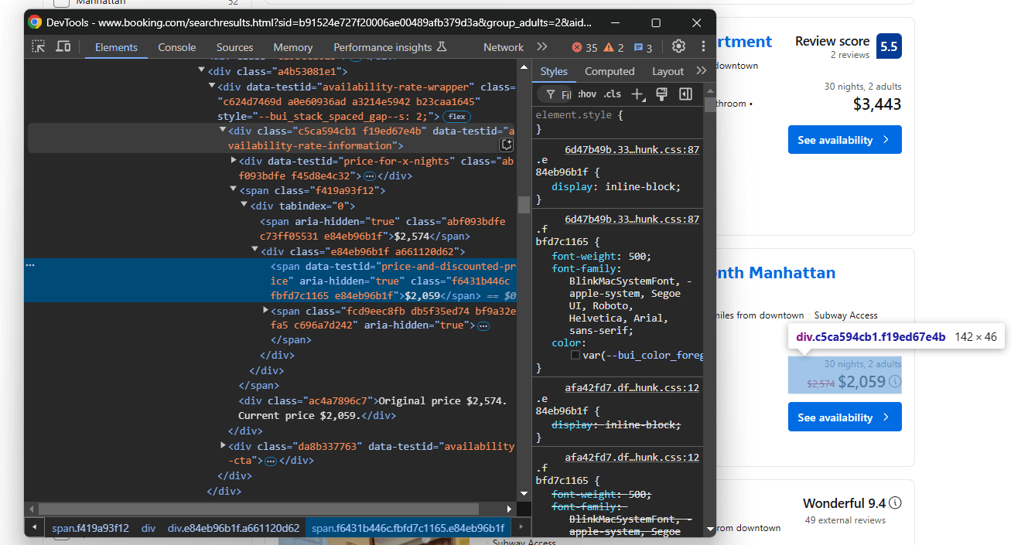Toggle the device toolbar icon
The image size is (1028, 545).
click(x=63, y=47)
